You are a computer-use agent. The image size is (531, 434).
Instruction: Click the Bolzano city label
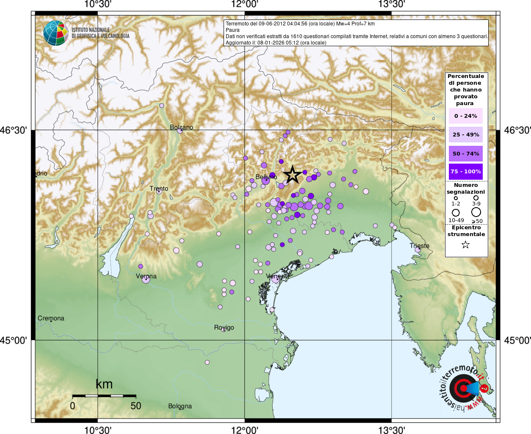click(x=181, y=127)
